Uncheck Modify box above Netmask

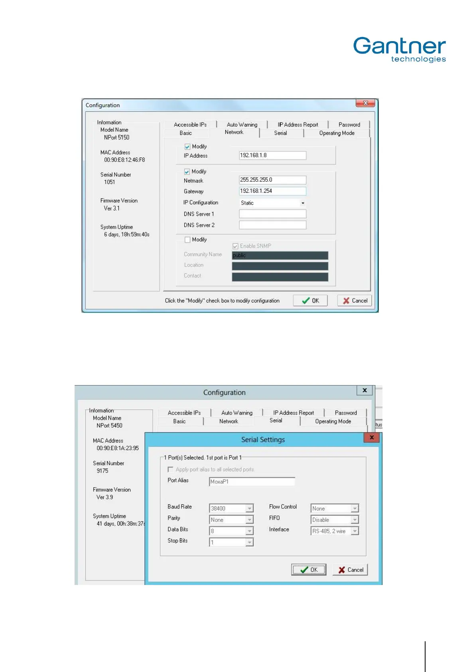187,172
